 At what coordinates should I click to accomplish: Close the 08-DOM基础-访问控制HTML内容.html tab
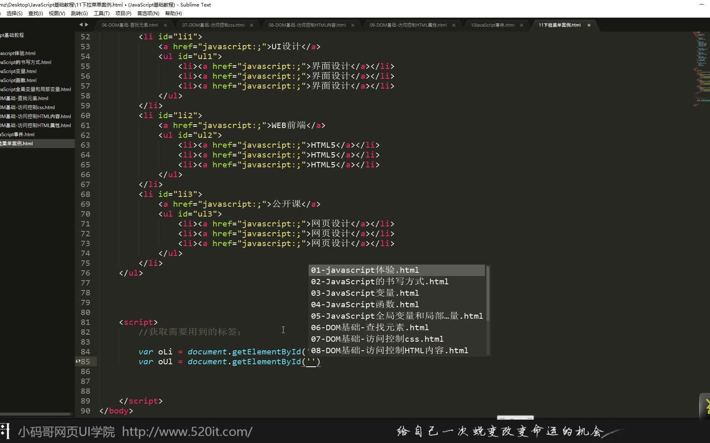(353, 25)
